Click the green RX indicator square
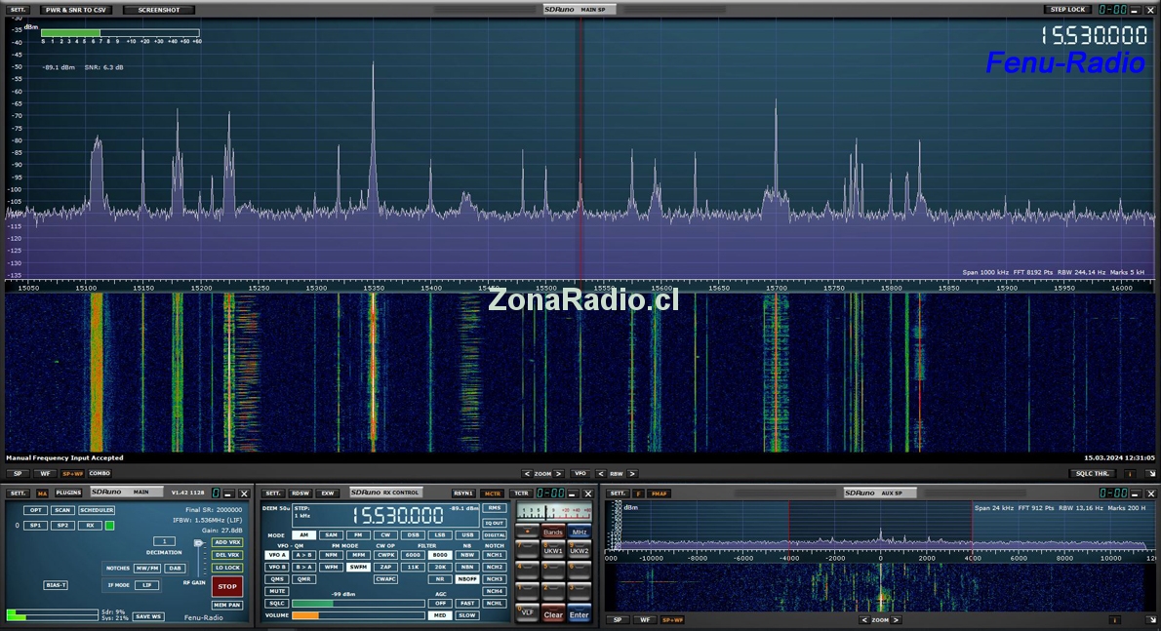Viewport: 1161px width, 631px height. click(x=110, y=526)
